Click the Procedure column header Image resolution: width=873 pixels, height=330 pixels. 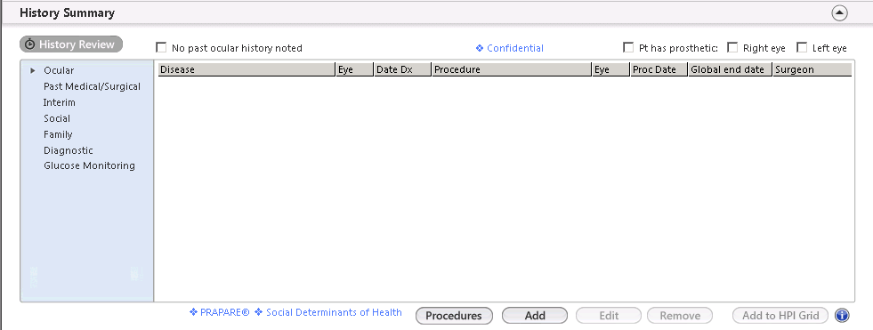tap(512, 69)
